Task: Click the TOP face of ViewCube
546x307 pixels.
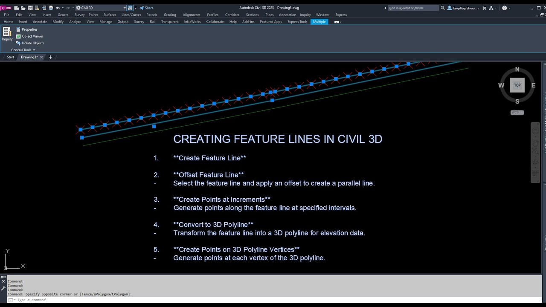Action: (517, 85)
